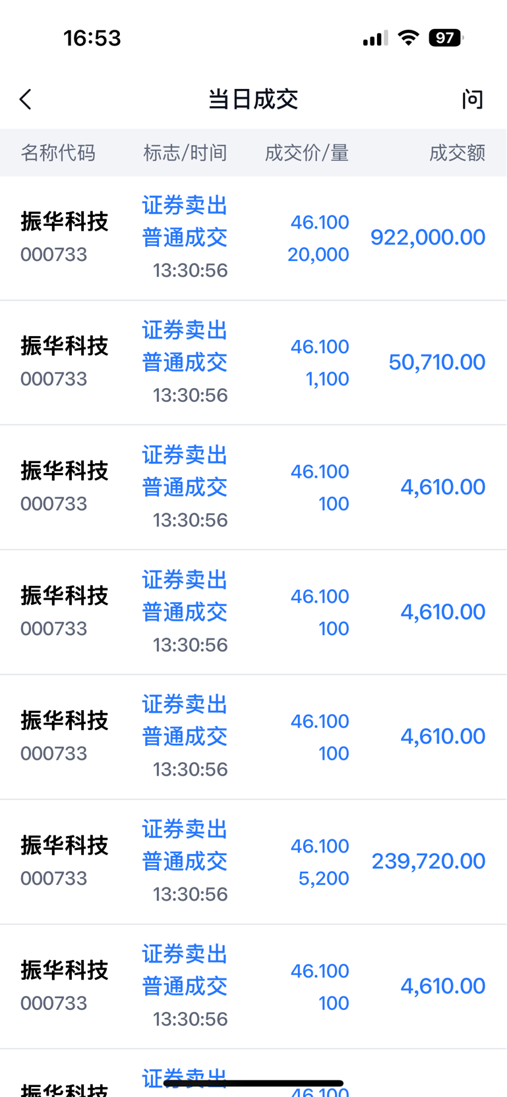
Task: Tap the 20,000 share quantity
Action: (x=318, y=254)
